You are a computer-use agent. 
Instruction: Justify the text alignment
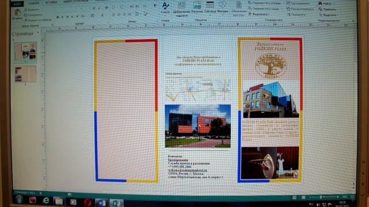[x=130, y=14]
